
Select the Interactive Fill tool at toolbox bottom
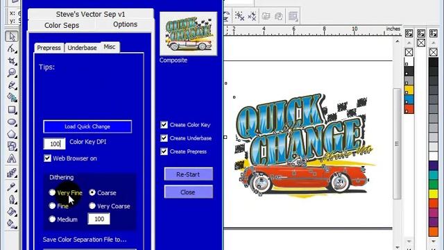[12, 224]
